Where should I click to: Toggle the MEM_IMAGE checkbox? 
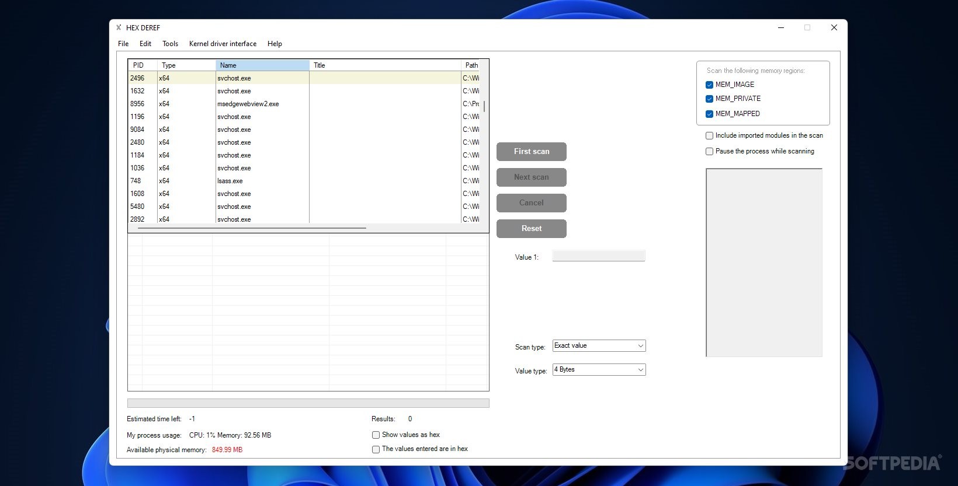(709, 85)
